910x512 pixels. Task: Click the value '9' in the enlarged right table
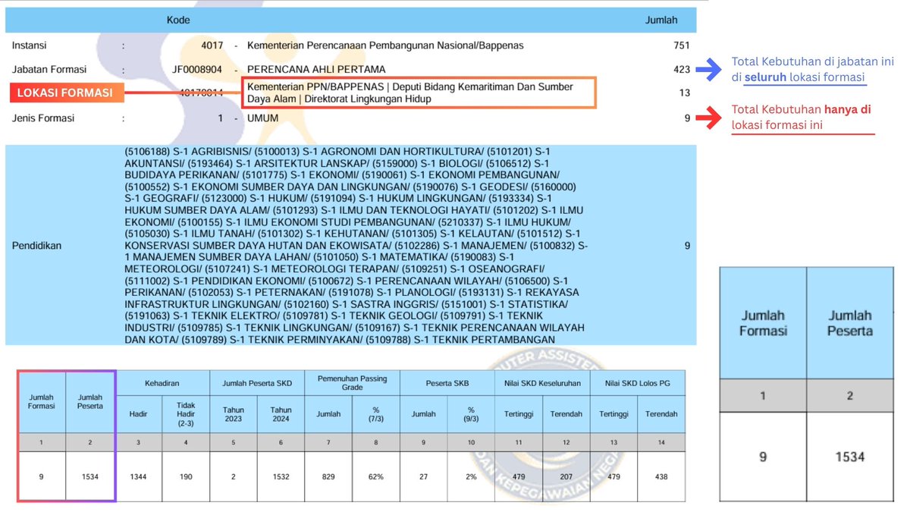click(762, 457)
